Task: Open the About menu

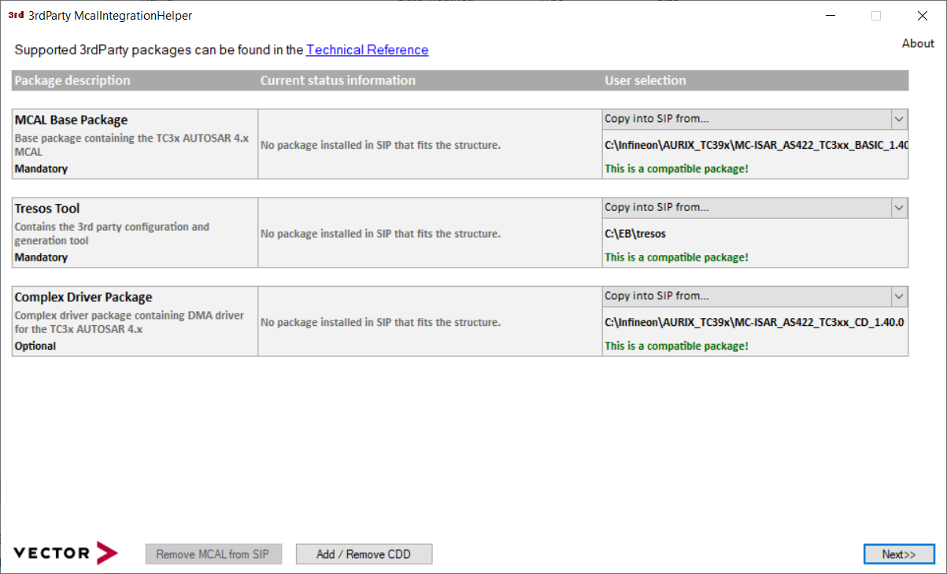Action: (917, 43)
